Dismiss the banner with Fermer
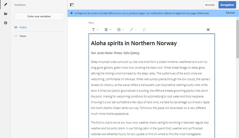The height and width of the screenshot is (138, 239). (x=230, y=13)
